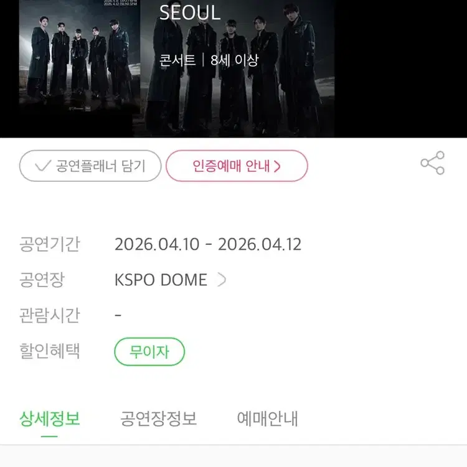
Task: Select the 상세정보 tab
Action: [x=50, y=418]
